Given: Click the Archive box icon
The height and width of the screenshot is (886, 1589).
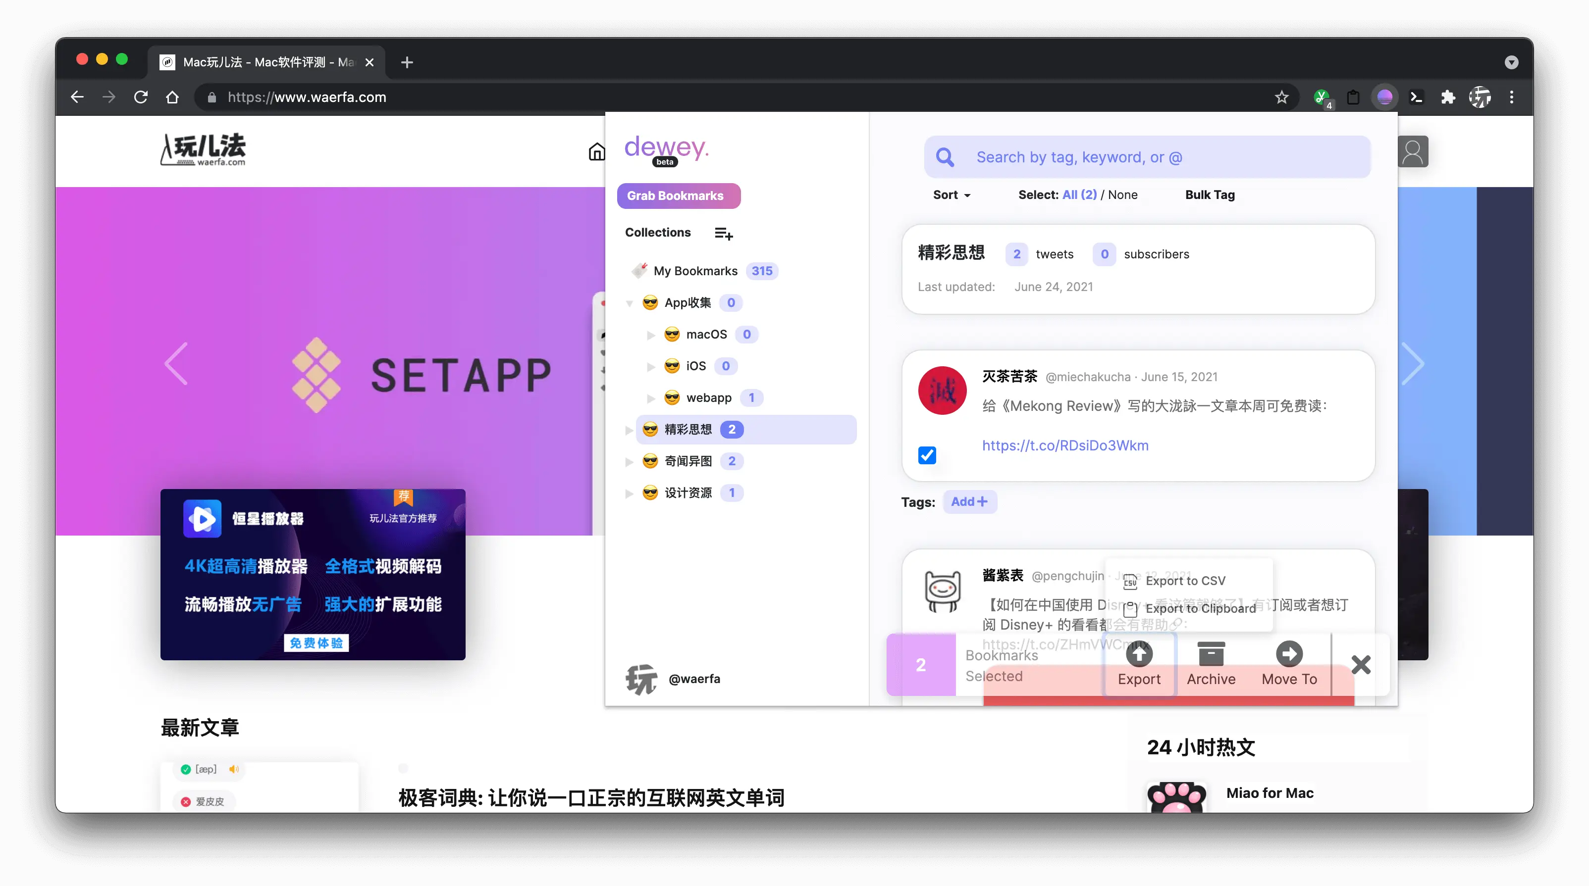Looking at the screenshot, I should click(x=1211, y=653).
